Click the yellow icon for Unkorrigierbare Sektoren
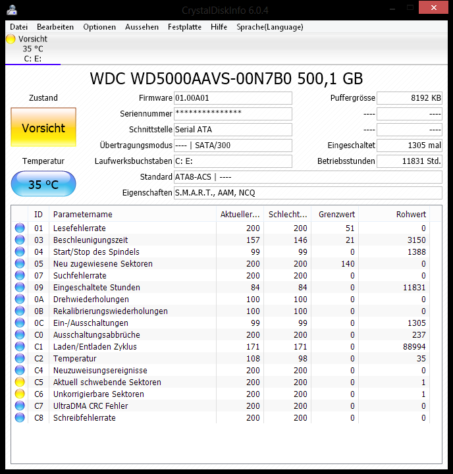 [20, 394]
